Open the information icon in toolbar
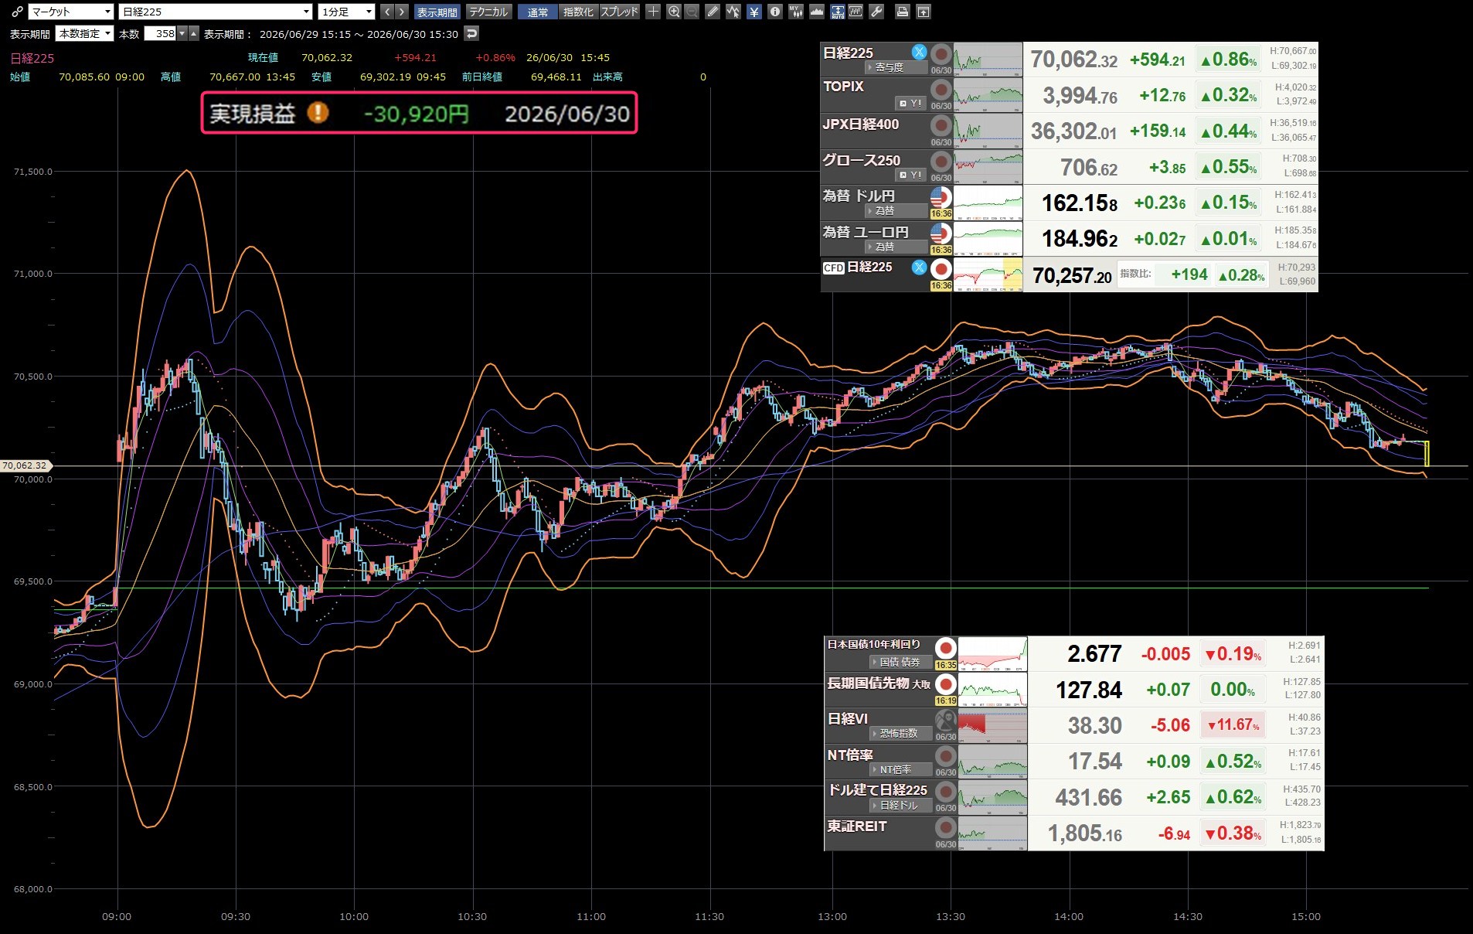Image resolution: width=1473 pixels, height=934 pixels. [774, 12]
